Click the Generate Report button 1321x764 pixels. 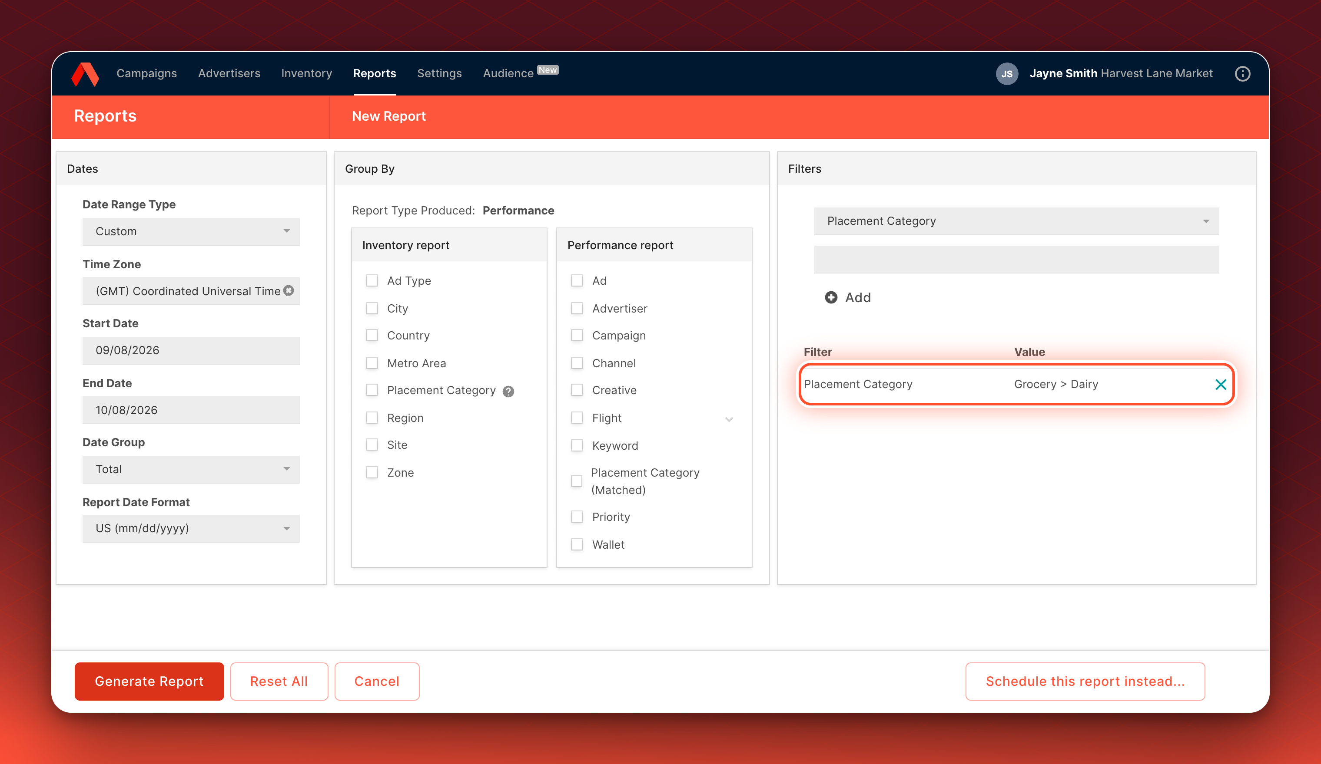point(149,681)
